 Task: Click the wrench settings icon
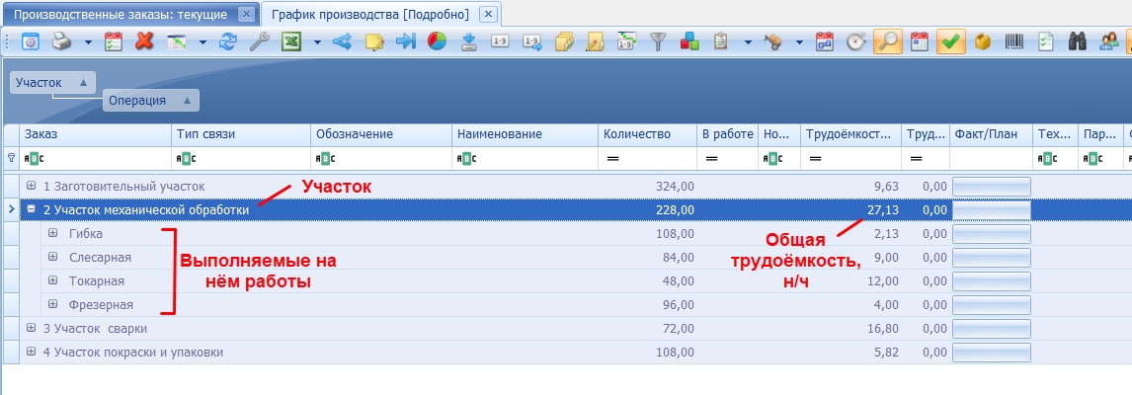click(x=259, y=41)
